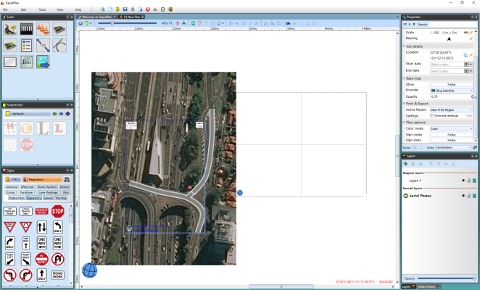Choose the no U-turn sign
This screenshot has width=480, height=290.
(x=57, y=259)
